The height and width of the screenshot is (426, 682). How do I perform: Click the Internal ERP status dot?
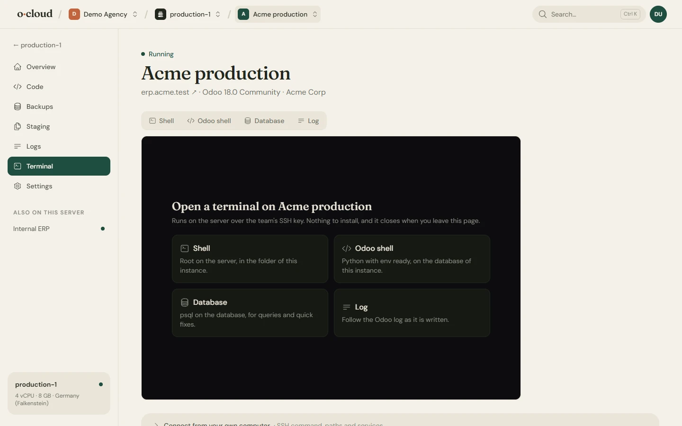pyautogui.click(x=103, y=229)
